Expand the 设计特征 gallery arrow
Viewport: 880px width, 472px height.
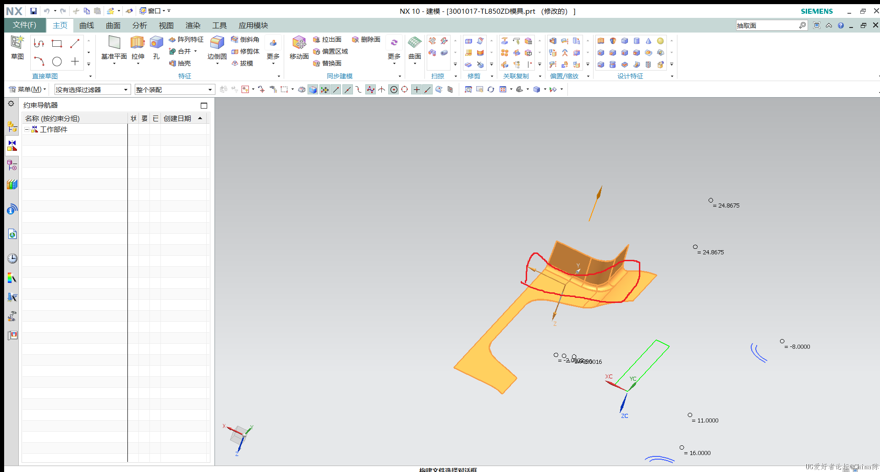tap(671, 64)
